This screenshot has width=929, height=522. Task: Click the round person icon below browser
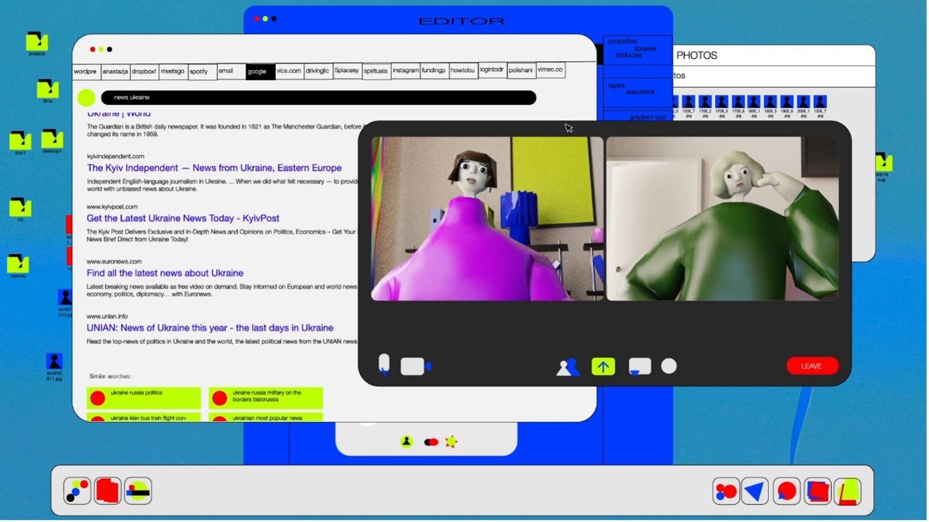point(406,441)
